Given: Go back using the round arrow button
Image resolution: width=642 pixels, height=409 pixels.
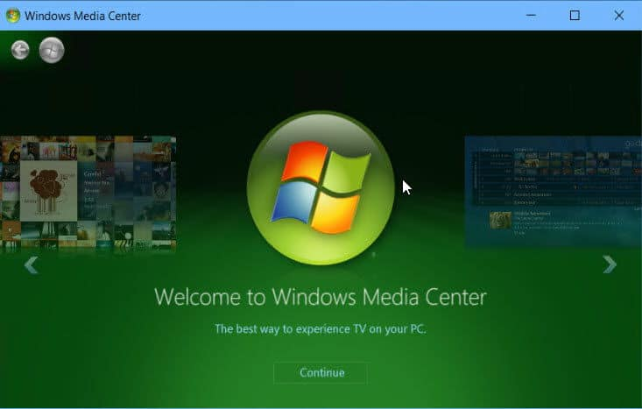Looking at the screenshot, I should coord(20,50).
